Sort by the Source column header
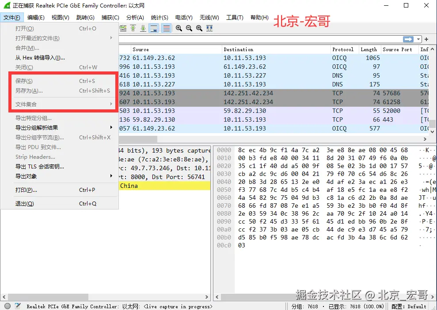This screenshot has height=310, width=437. click(176, 49)
